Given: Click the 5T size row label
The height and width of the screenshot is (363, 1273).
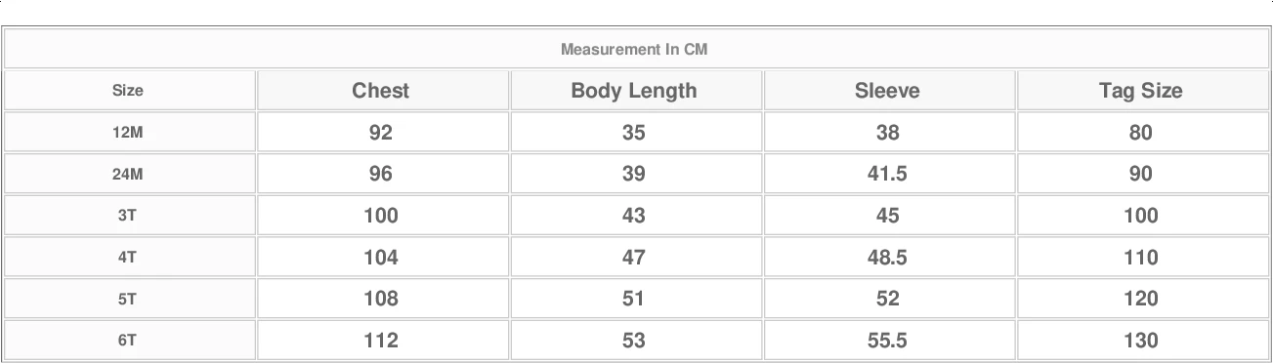Looking at the screenshot, I should tap(128, 300).
